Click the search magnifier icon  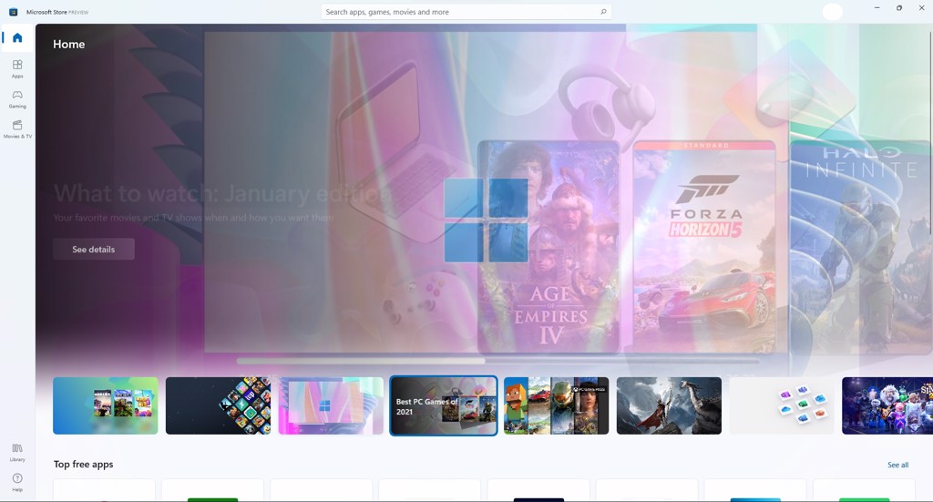pyautogui.click(x=603, y=12)
